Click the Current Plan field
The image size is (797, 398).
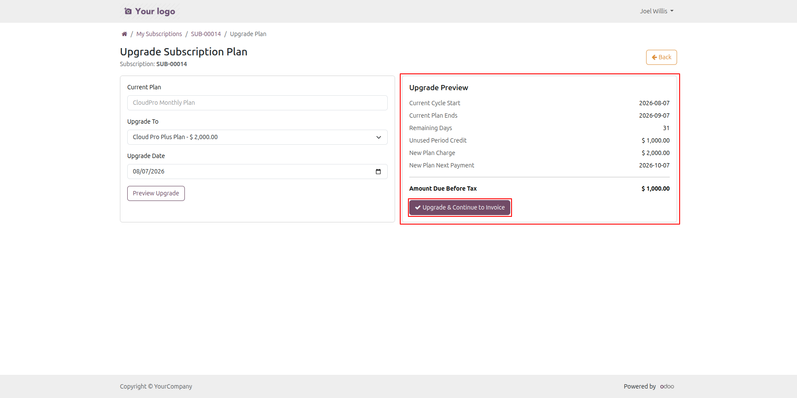click(257, 103)
